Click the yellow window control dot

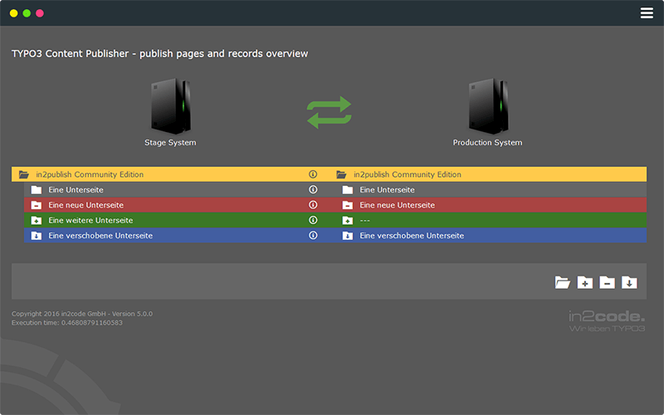pos(13,13)
